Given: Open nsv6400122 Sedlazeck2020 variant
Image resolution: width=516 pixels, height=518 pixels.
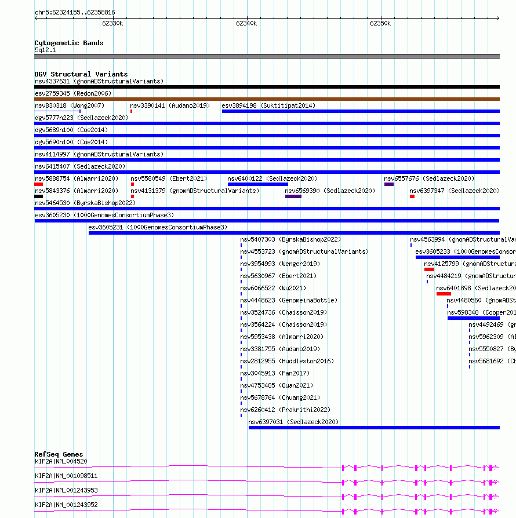Looking at the screenshot, I should pyautogui.click(x=272, y=178).
